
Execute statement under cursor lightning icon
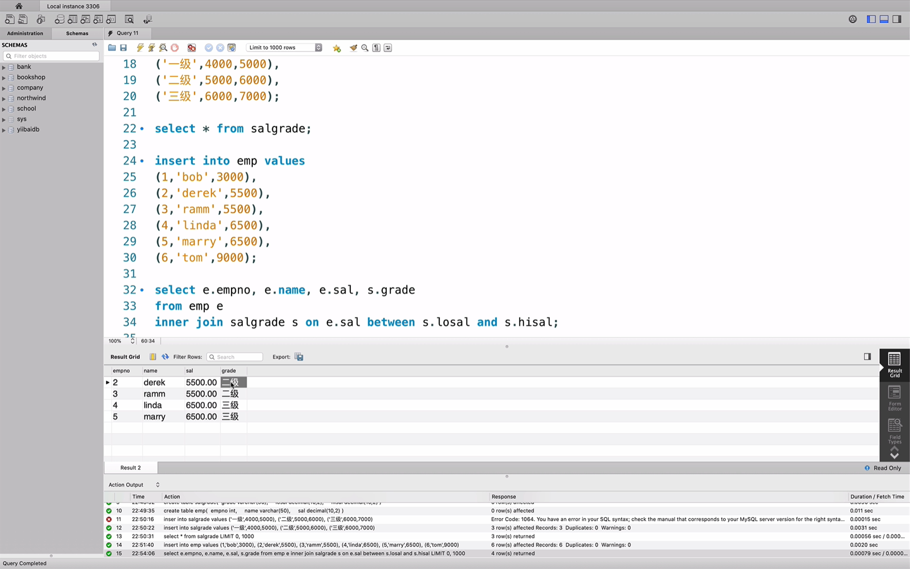click(151, 48)
